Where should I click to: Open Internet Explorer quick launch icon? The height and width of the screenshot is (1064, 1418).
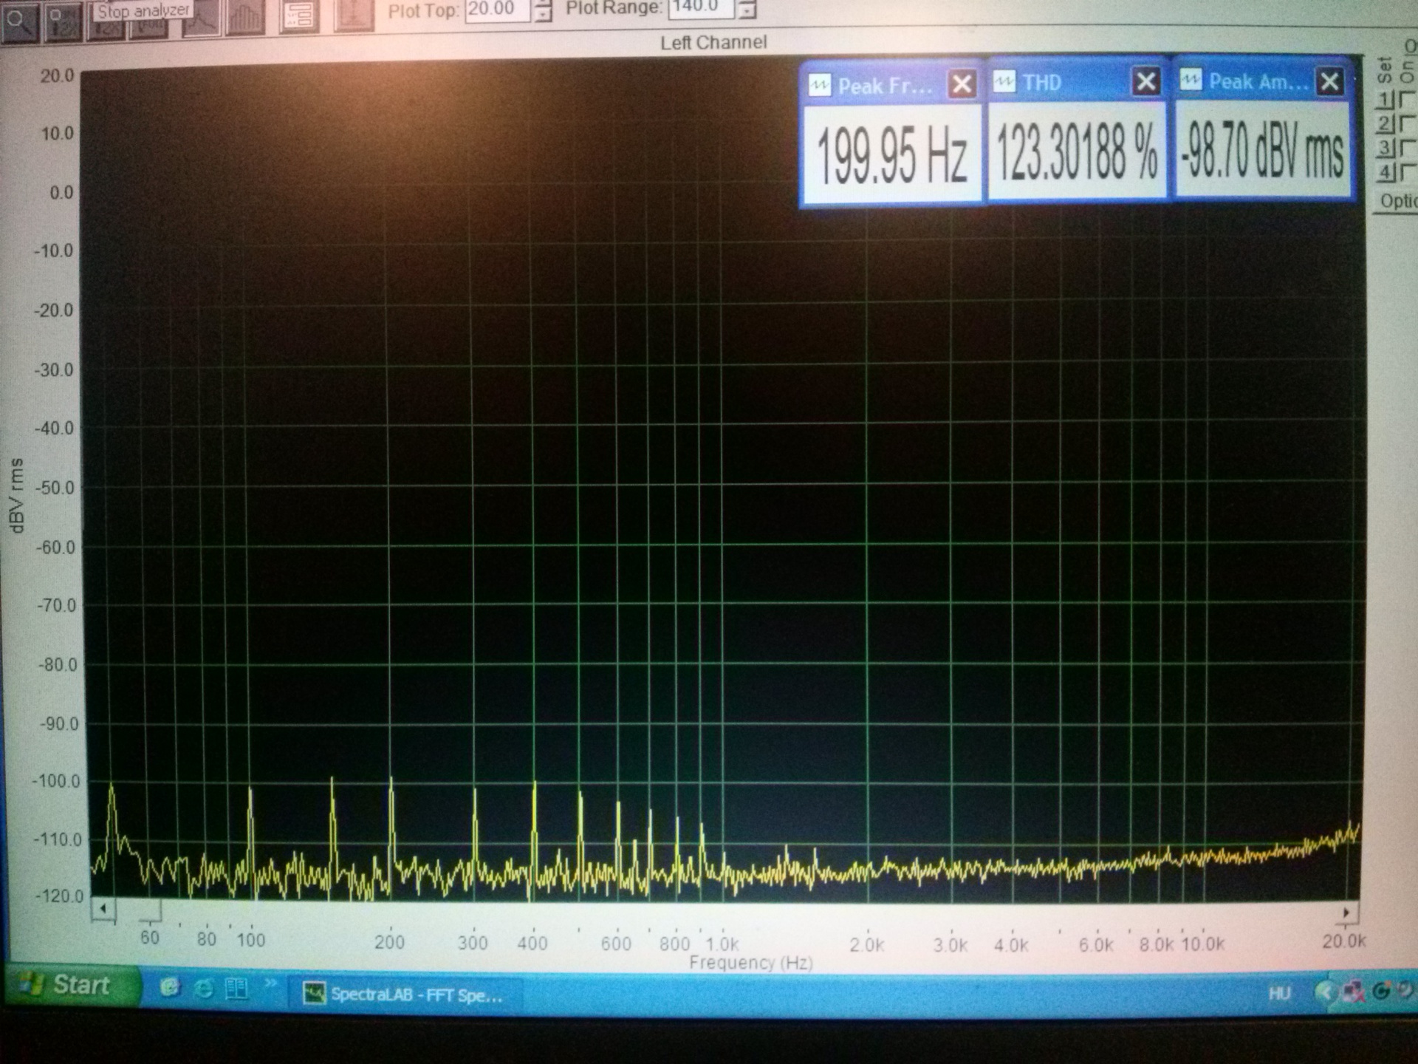(203, 988)
